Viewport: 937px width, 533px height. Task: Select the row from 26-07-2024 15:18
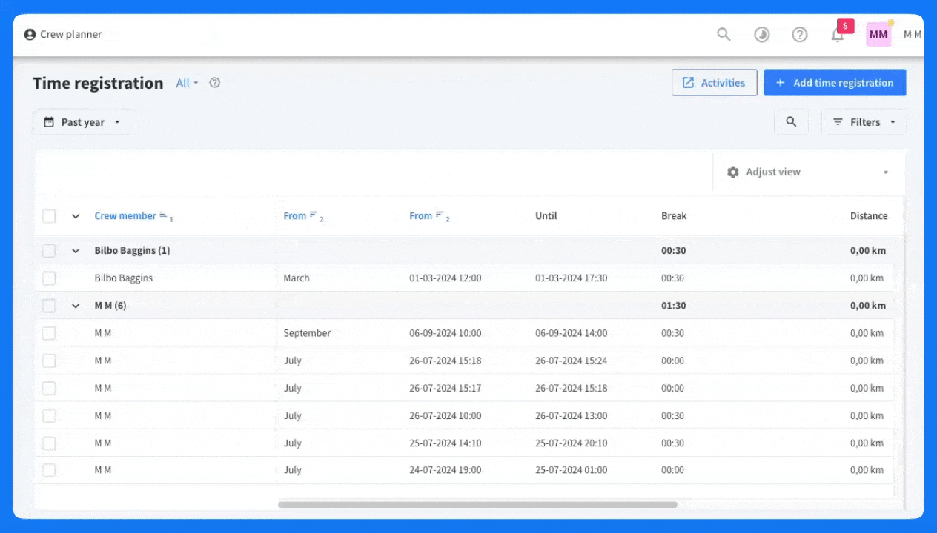click(49, 361)
